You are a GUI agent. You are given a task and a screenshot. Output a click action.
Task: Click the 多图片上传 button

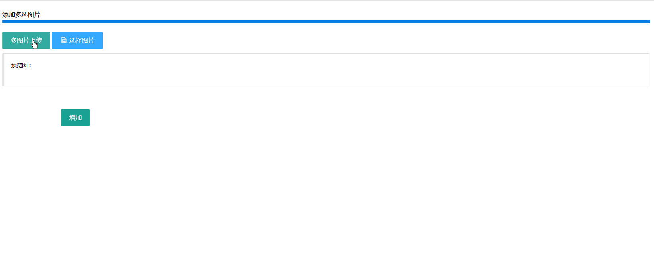pos(26,40)
